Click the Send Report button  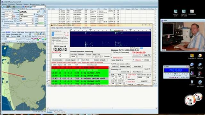137,72
